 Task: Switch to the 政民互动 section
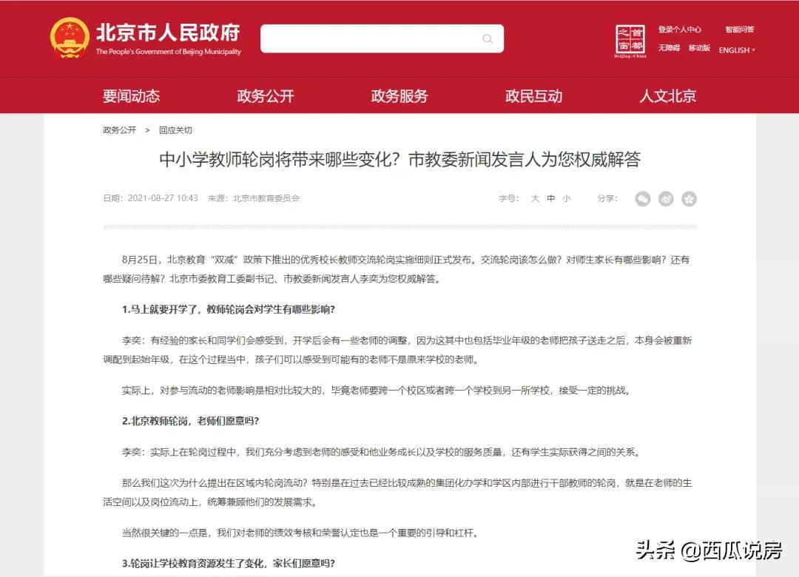(532, 95)
